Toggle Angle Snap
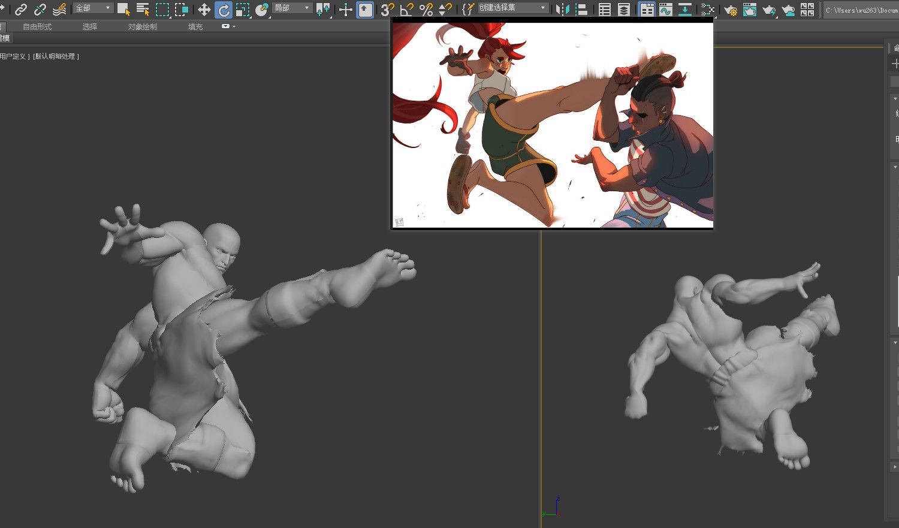This screenshot has height=528, width=899. pos(407,9)
